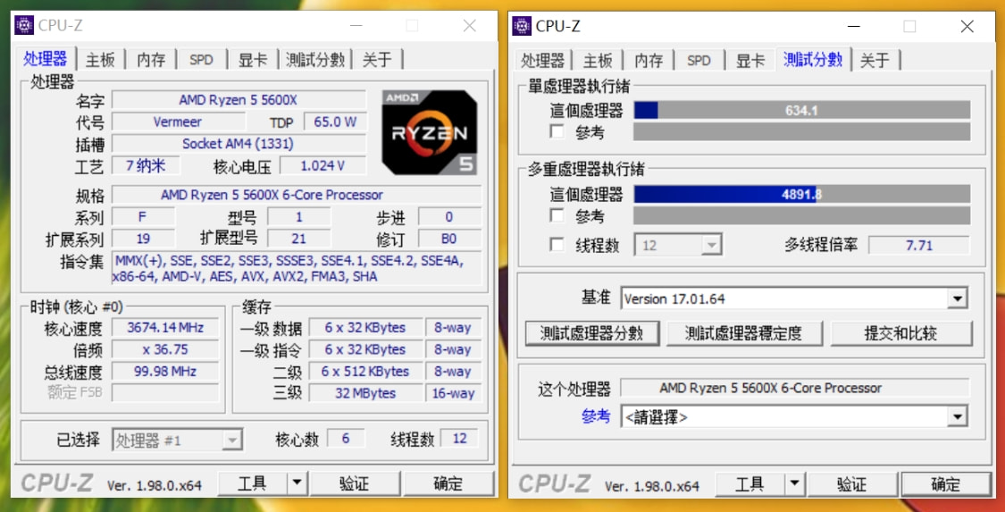Minimize the right CPU-Z window

[854, 26]
